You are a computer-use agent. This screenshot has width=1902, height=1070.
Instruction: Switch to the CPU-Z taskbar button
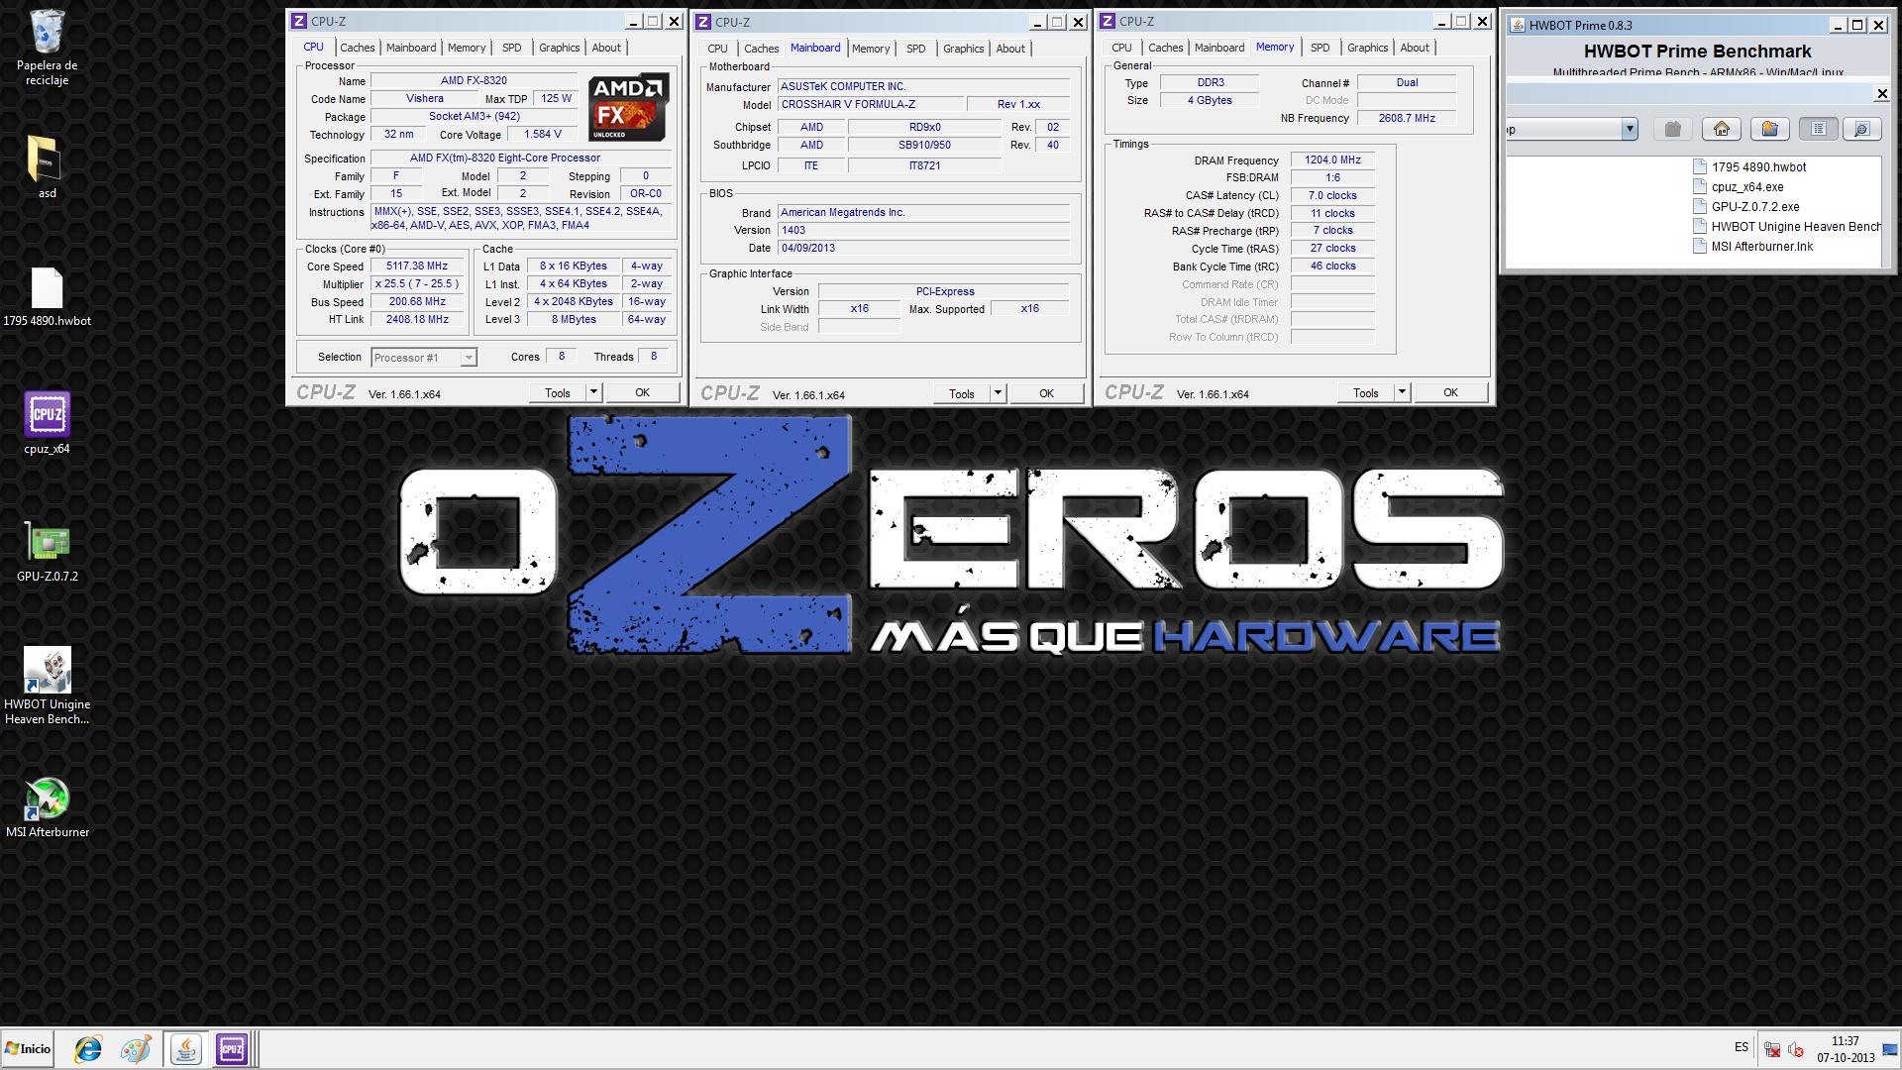click(232, 1048)
